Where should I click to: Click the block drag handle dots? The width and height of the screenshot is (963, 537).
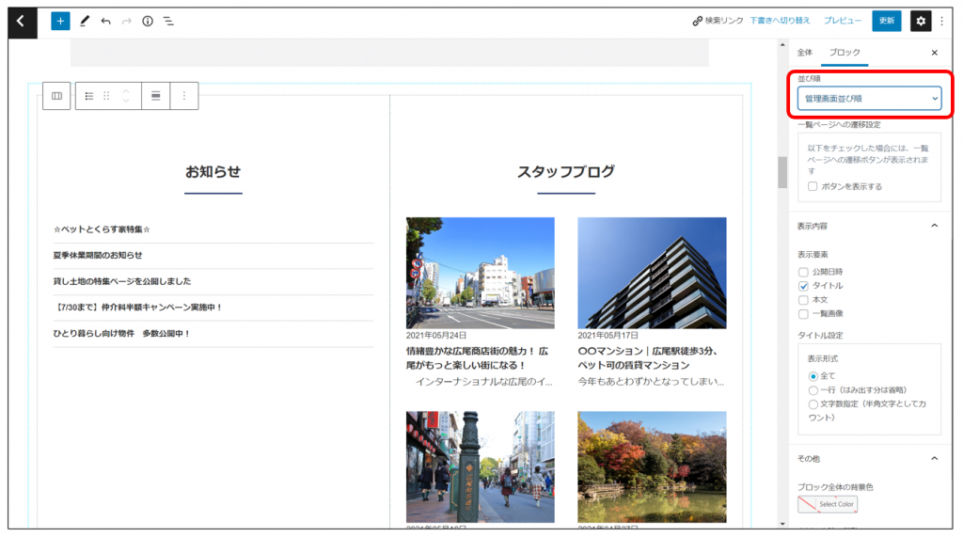click(x=106, y=96)
